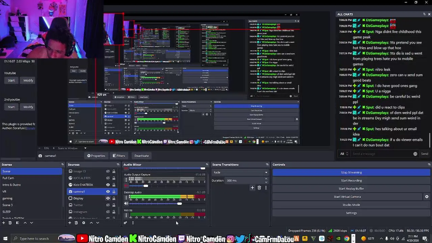Add a new source with the Sources plus icon
Image resolution: width=432 pixels, height=243 pixels.
coord(70,223)
